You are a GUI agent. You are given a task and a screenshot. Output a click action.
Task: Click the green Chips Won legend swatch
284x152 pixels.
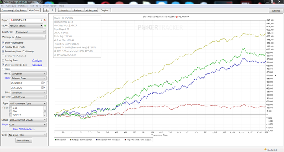(x=56, y=140)
